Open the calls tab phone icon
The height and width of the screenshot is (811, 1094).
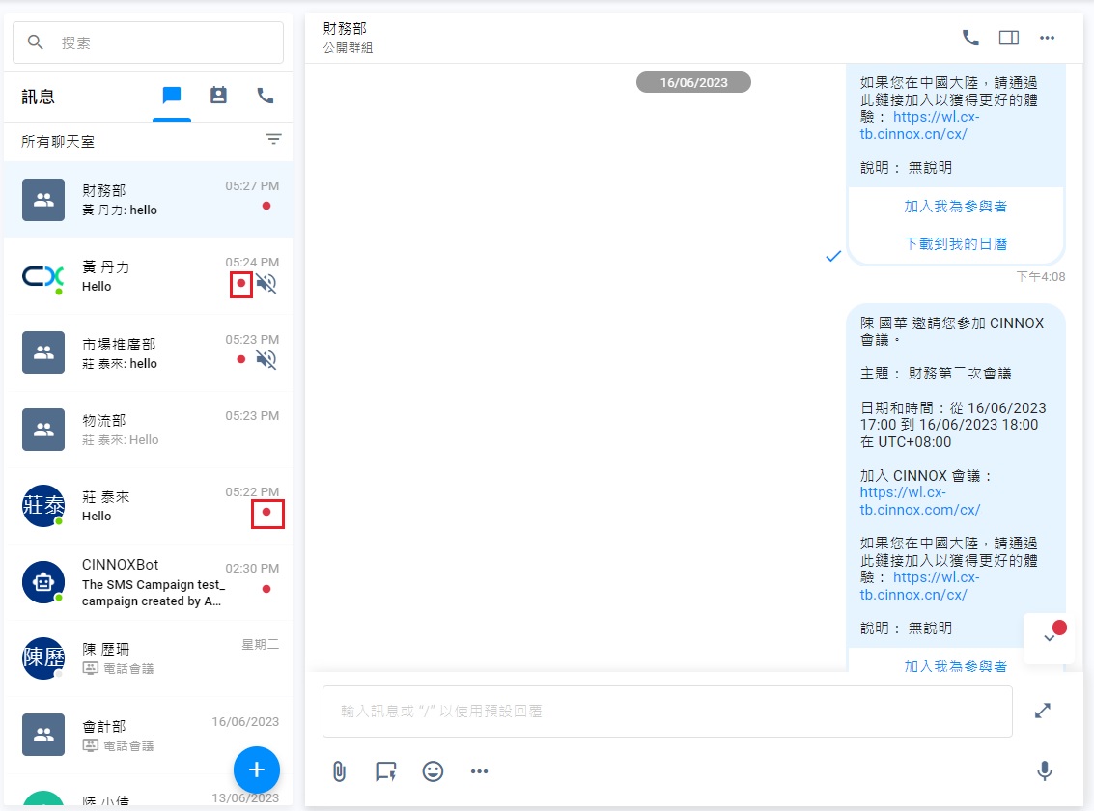pos(266,95)
